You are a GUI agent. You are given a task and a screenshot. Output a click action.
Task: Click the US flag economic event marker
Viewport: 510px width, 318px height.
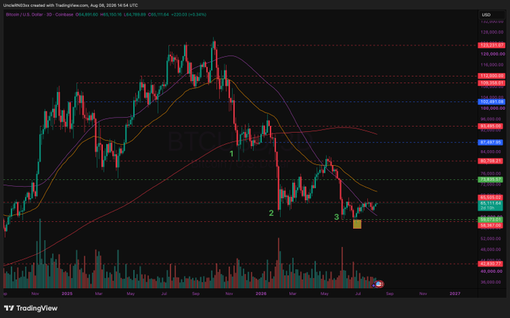click(379, 284)
